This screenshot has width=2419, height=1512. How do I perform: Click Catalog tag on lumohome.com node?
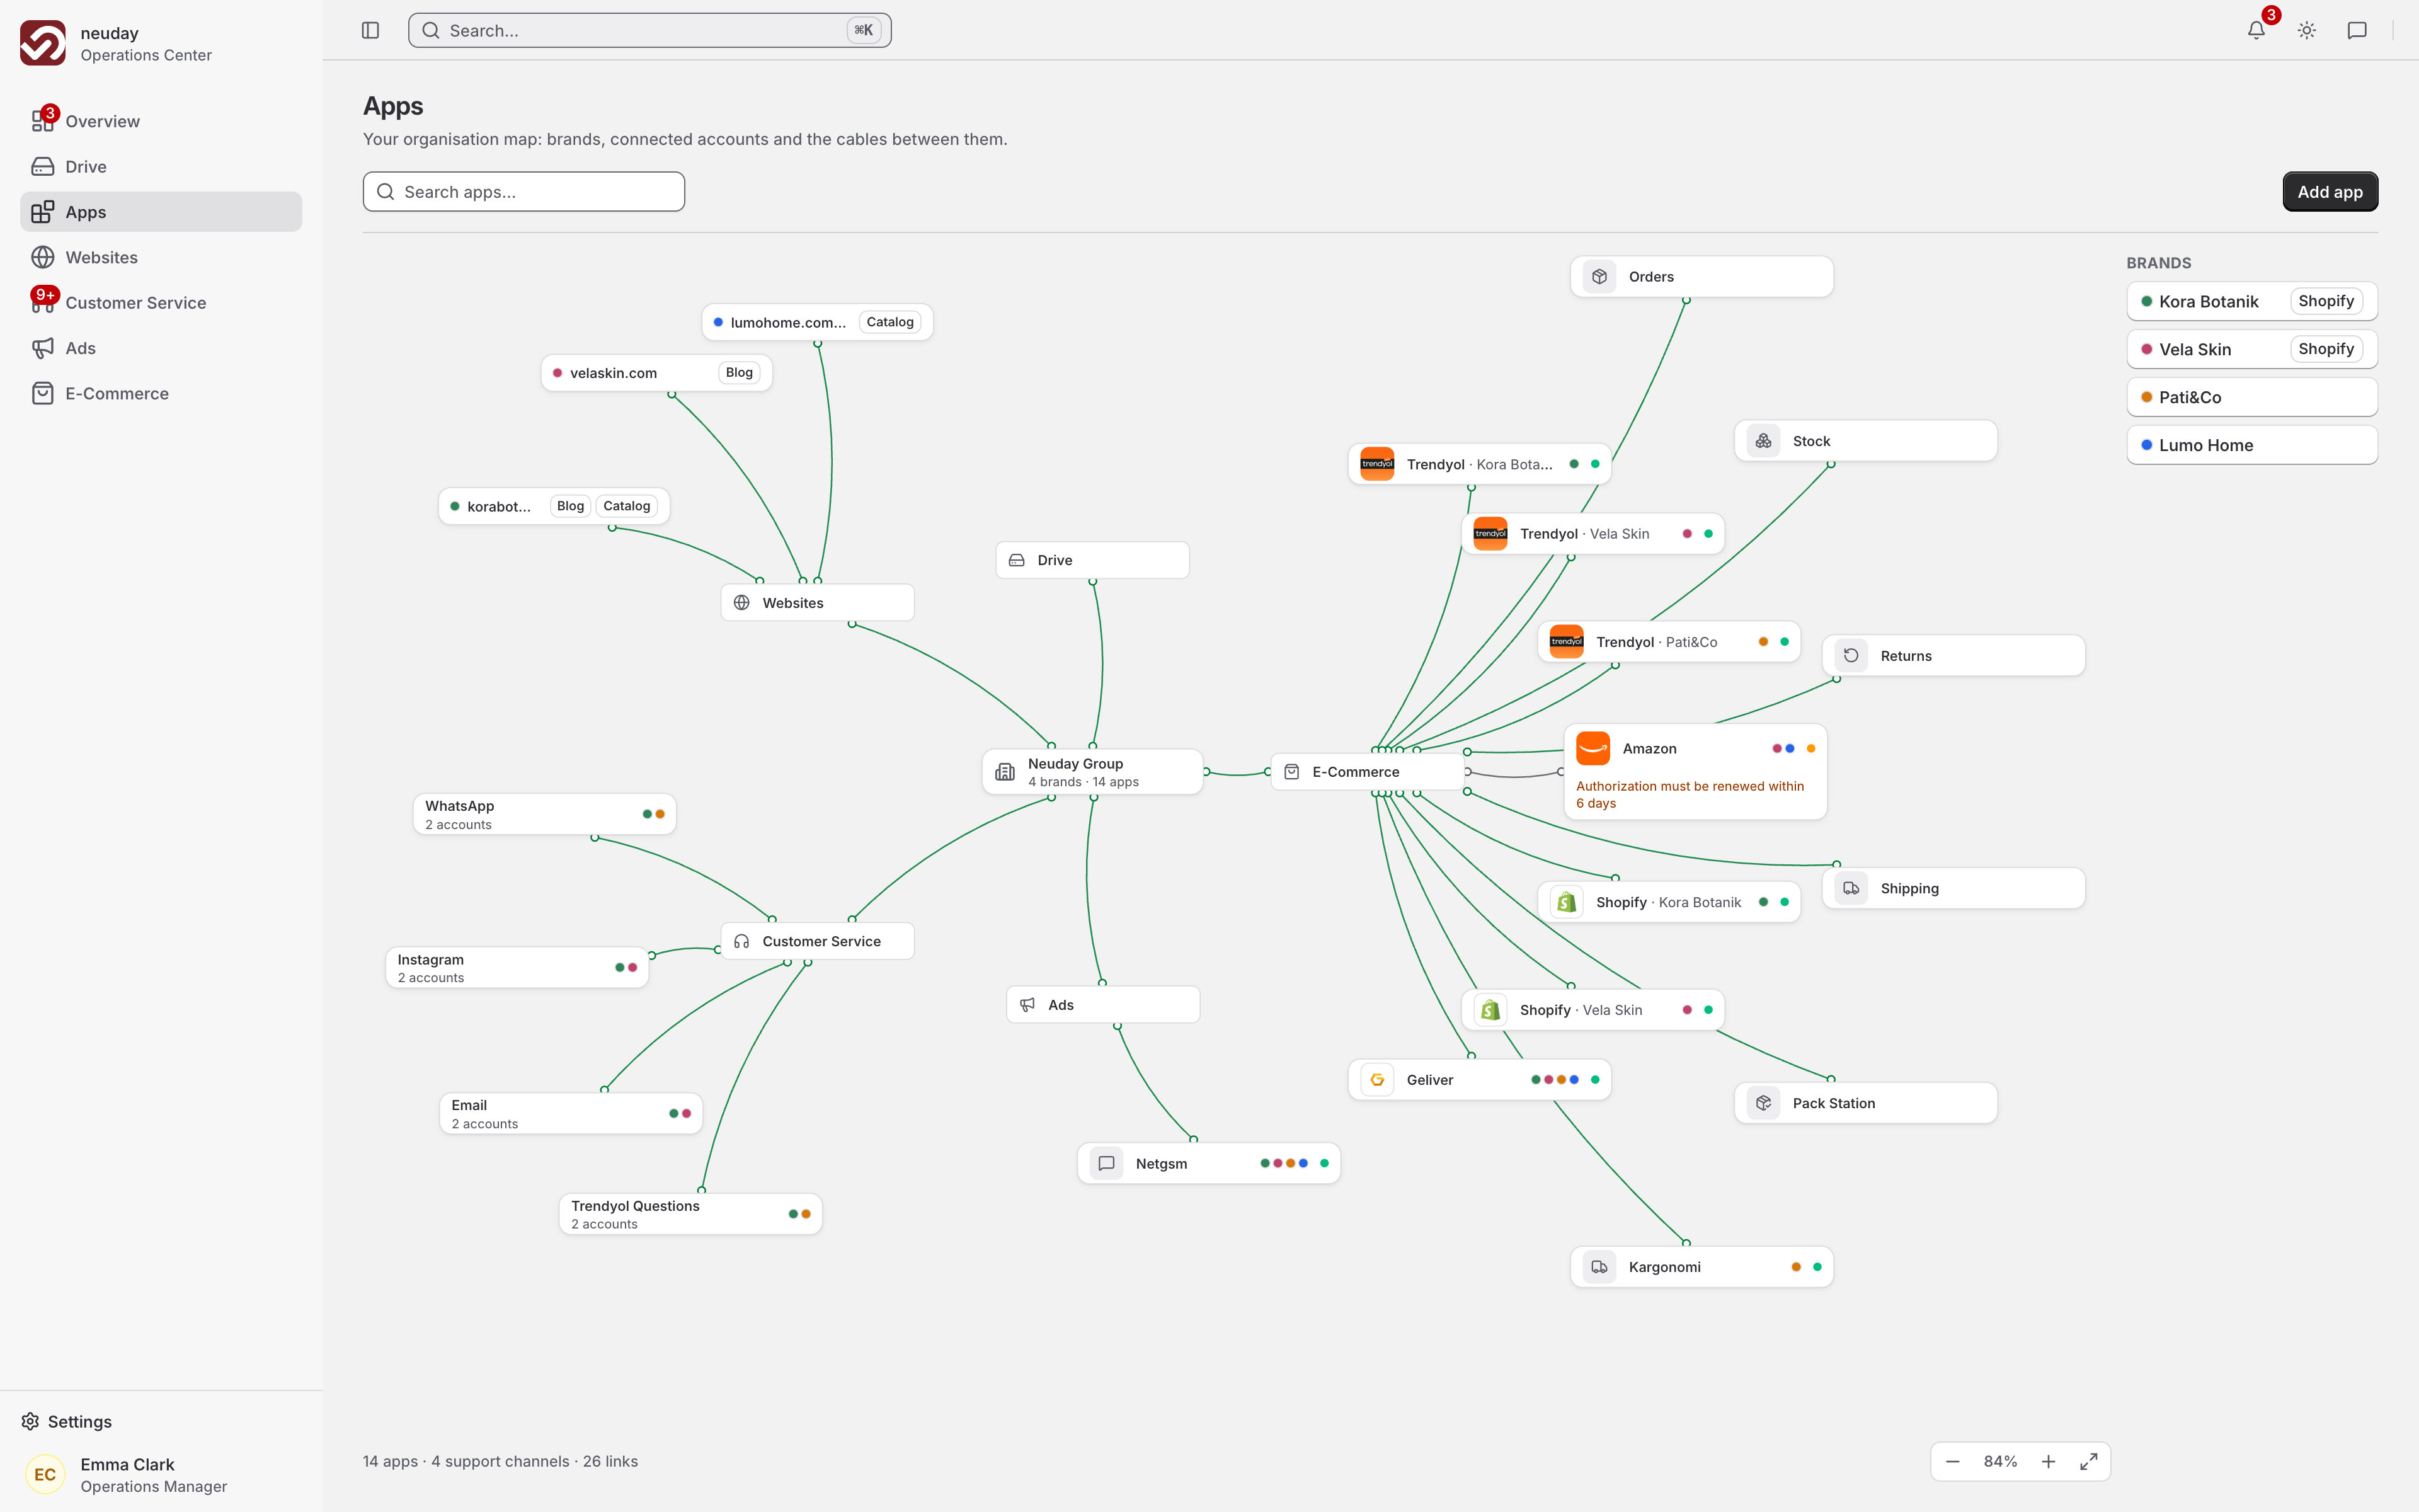pyautogui.click(x=889, y=322)
